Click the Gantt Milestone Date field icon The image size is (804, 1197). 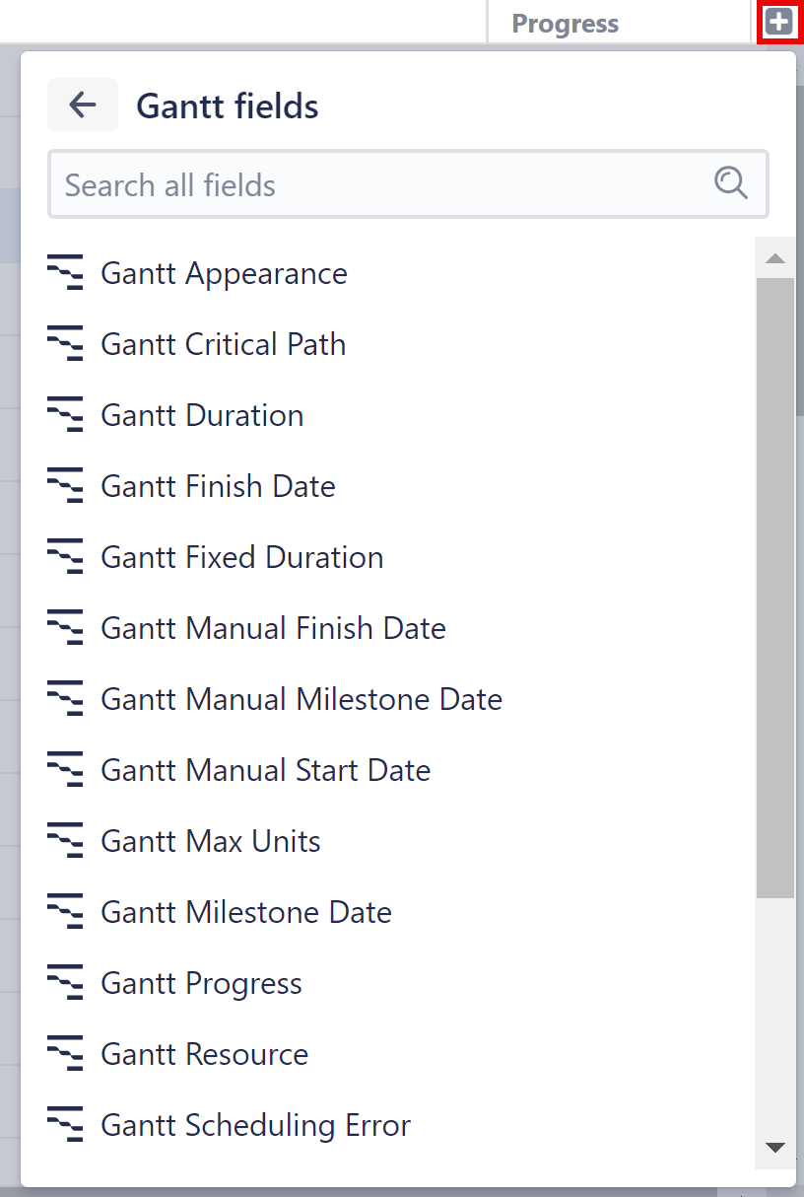tap(65, 912)
